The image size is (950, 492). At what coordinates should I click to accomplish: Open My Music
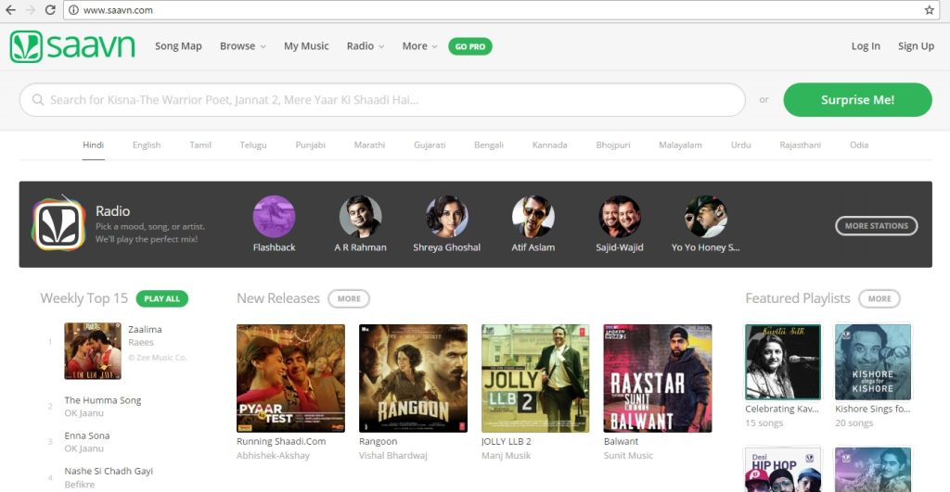coord(306,46)
